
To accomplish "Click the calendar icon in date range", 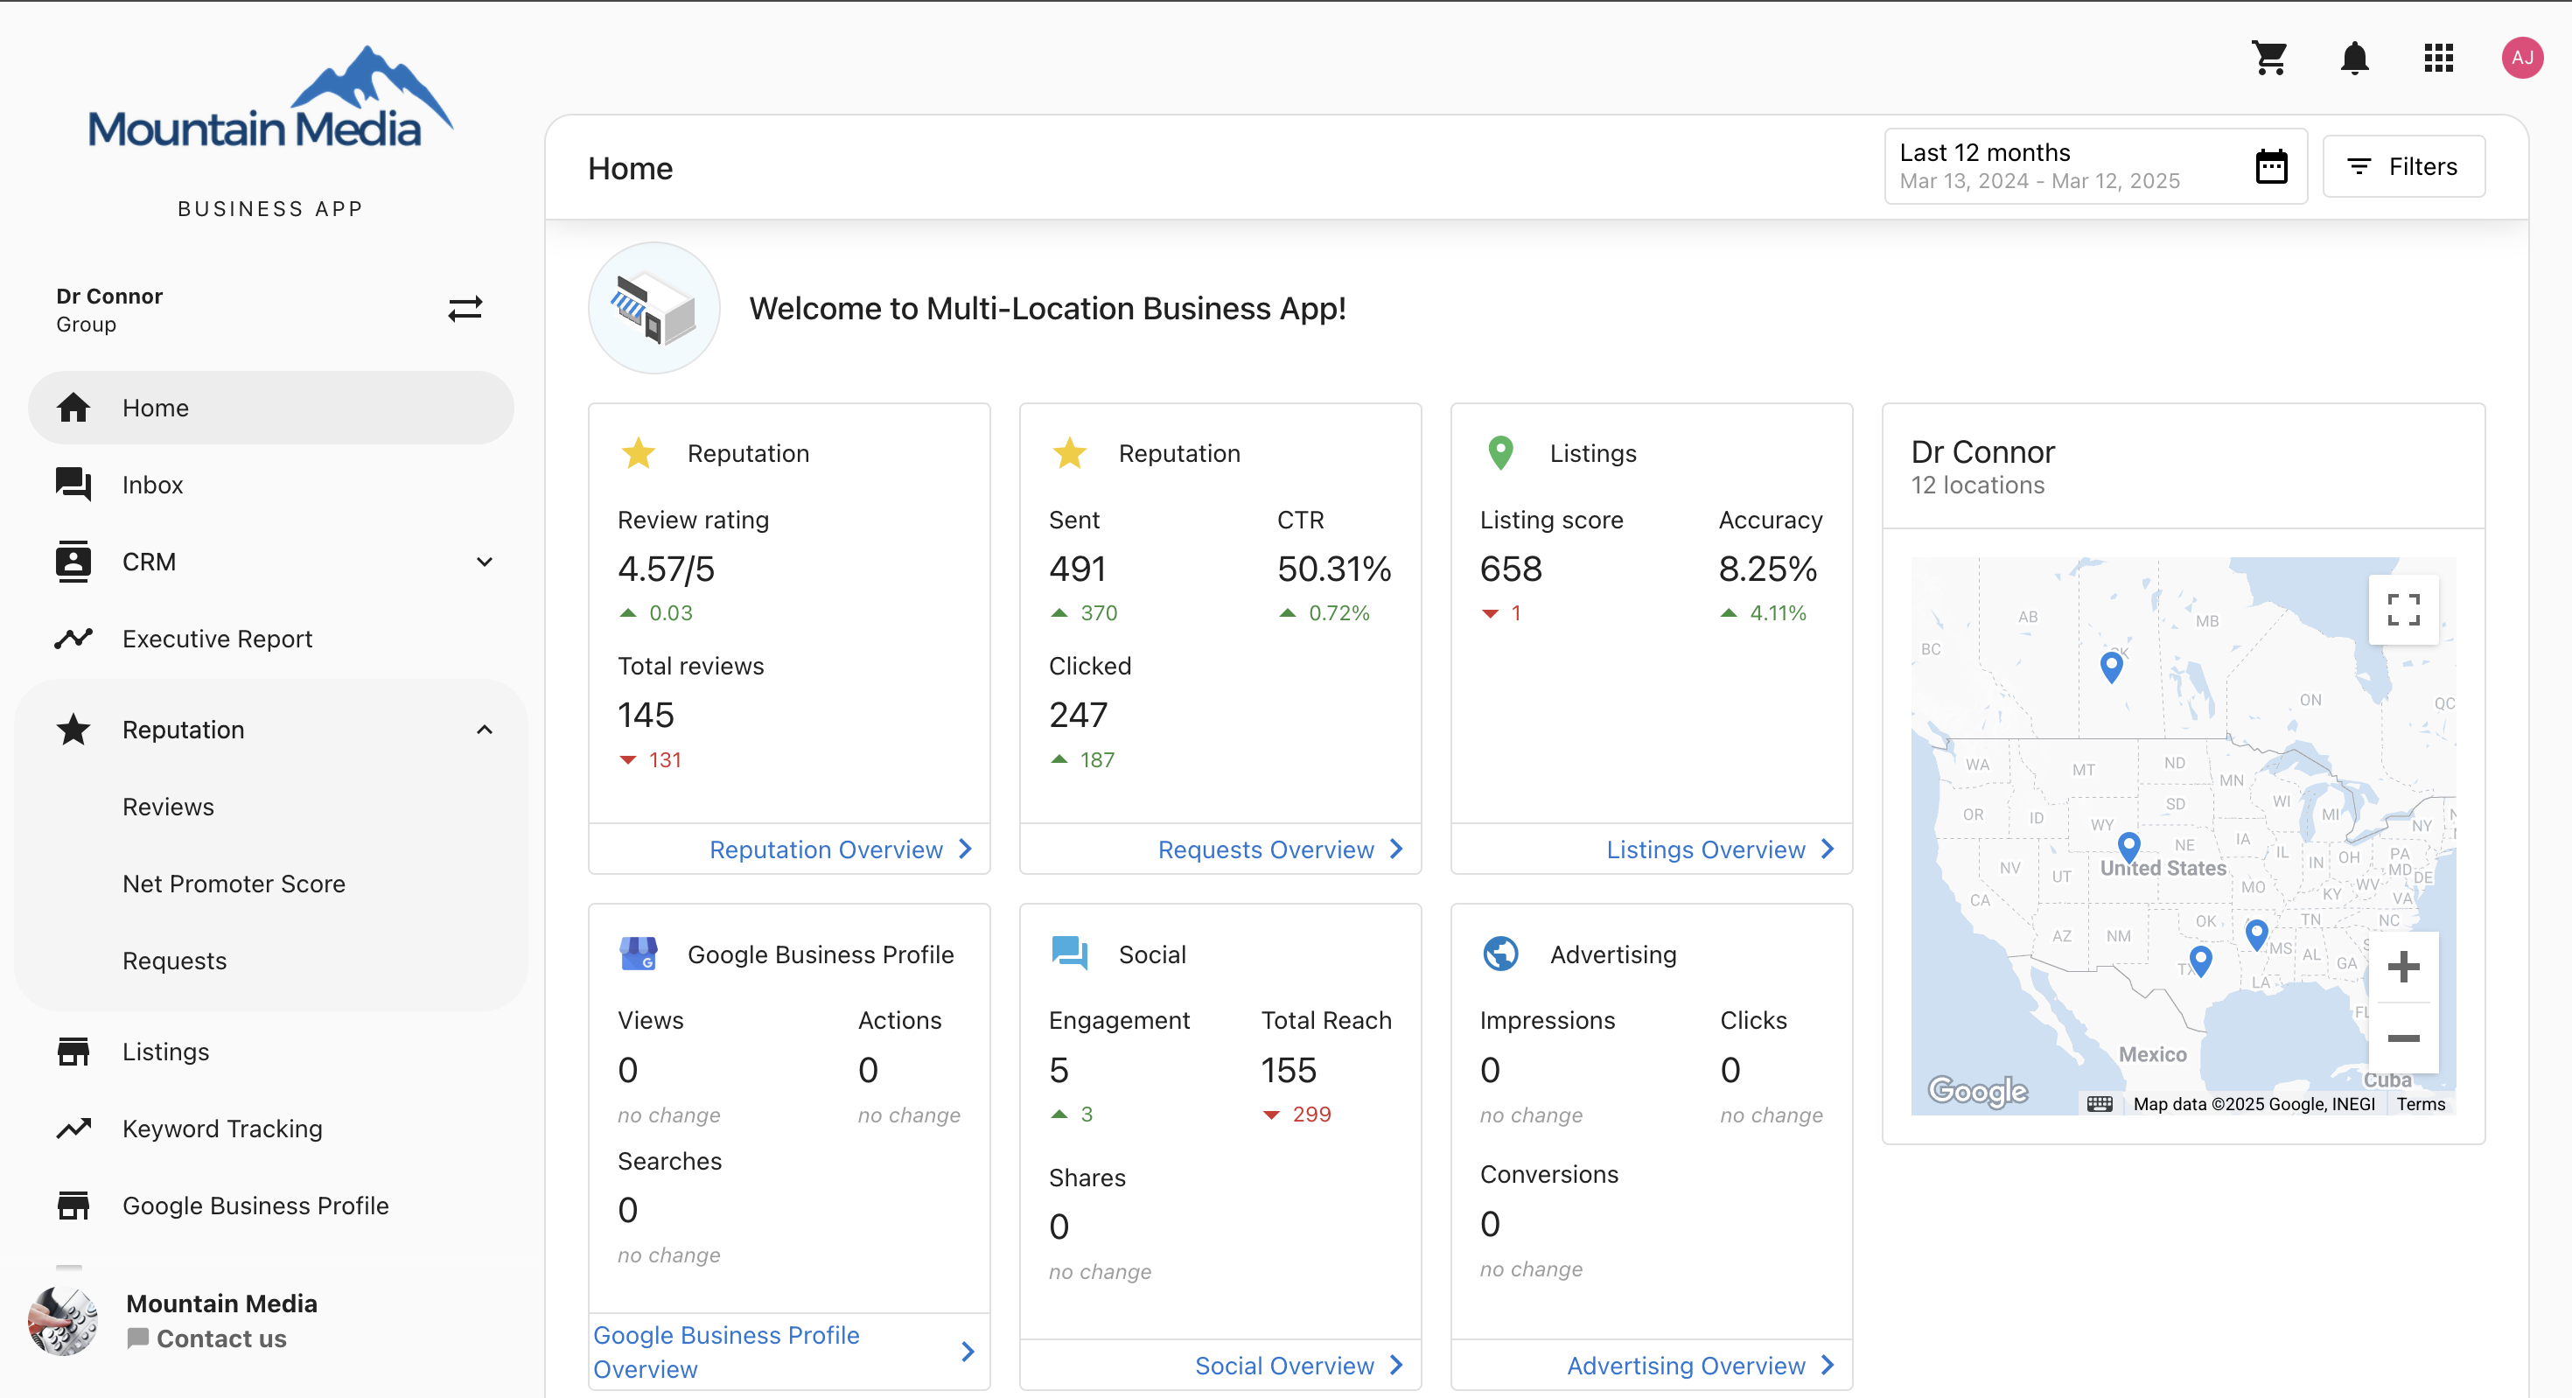I will tap(2271, 167).
